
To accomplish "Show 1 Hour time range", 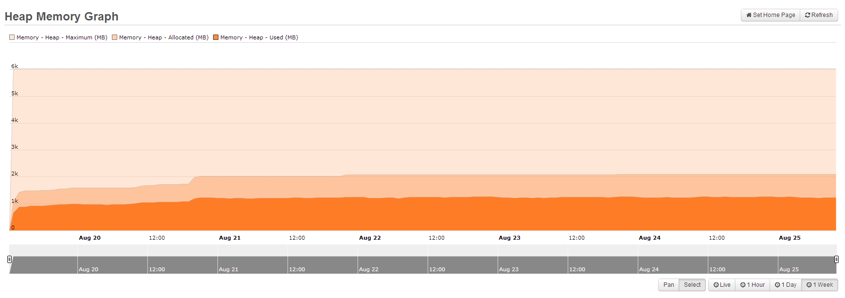I will click(x=753, y=285).
